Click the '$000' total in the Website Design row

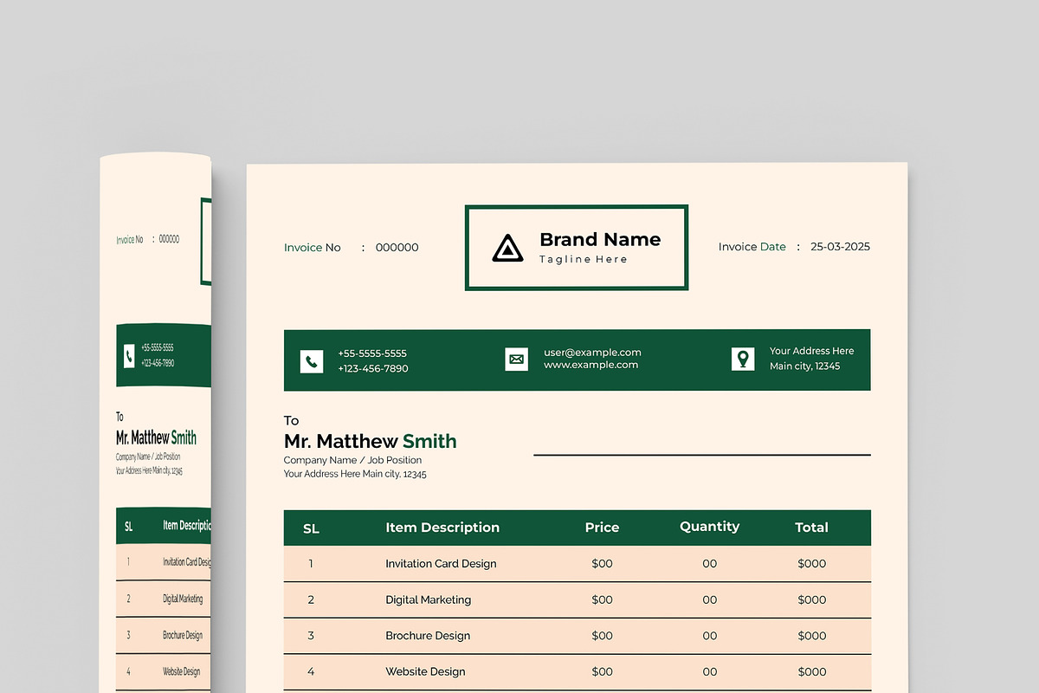tap(812, 672)
